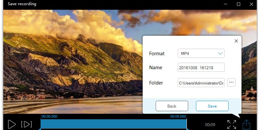Minimize the Save recording window

coord(225,4)
